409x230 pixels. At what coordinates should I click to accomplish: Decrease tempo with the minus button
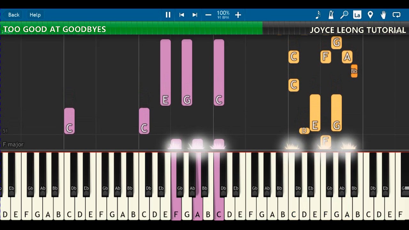pyautogui.click(x=208, y=15)
